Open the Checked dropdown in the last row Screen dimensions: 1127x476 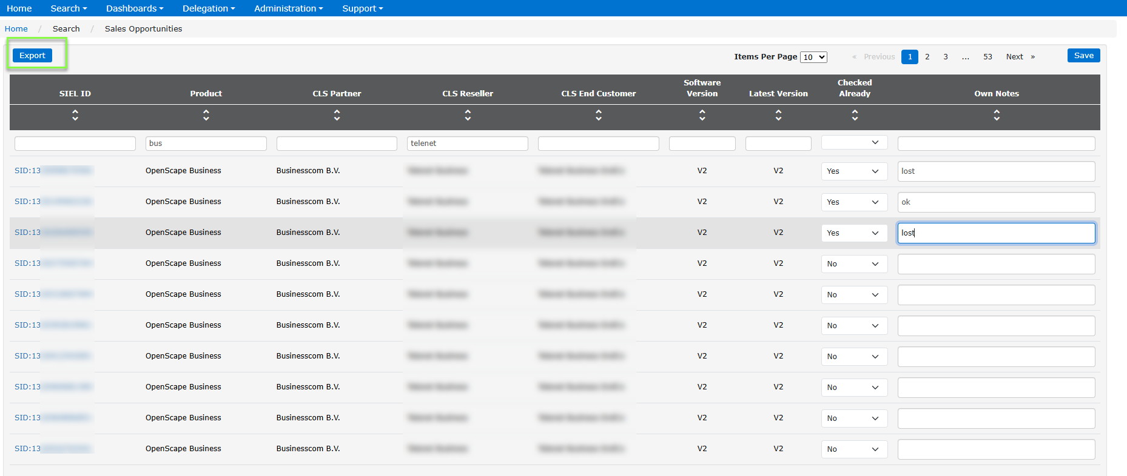854,449
